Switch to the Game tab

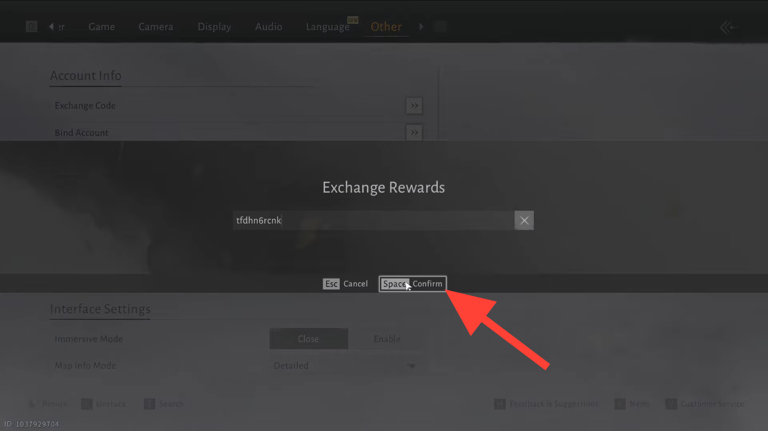(x=101, y=26)
